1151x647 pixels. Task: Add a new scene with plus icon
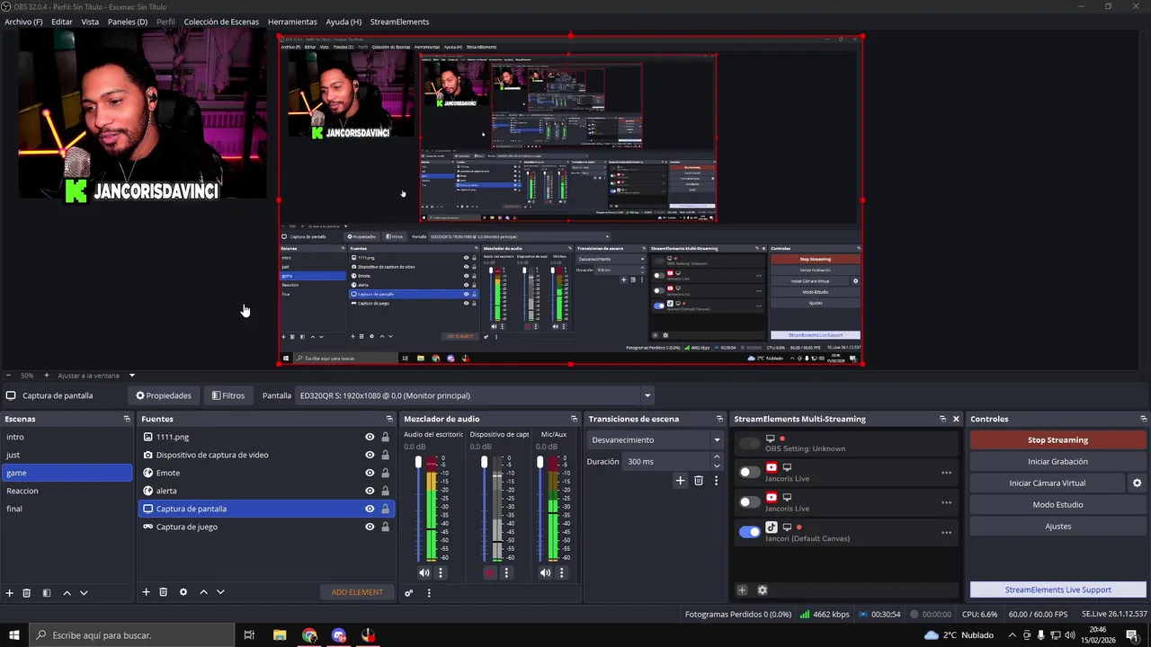(10, 592)
